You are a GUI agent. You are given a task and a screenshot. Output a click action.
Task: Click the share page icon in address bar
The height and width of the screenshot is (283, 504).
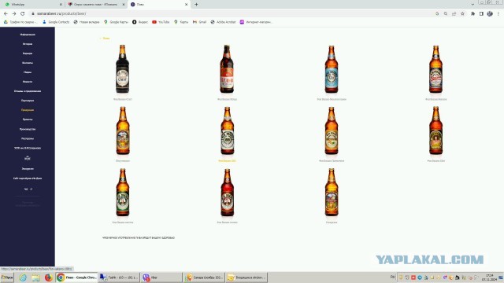tap(454, 13)
